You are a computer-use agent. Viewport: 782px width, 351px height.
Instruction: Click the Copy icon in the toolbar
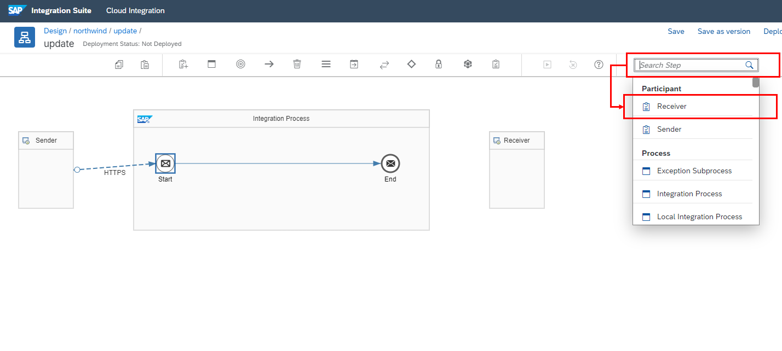tap(119, 65)
